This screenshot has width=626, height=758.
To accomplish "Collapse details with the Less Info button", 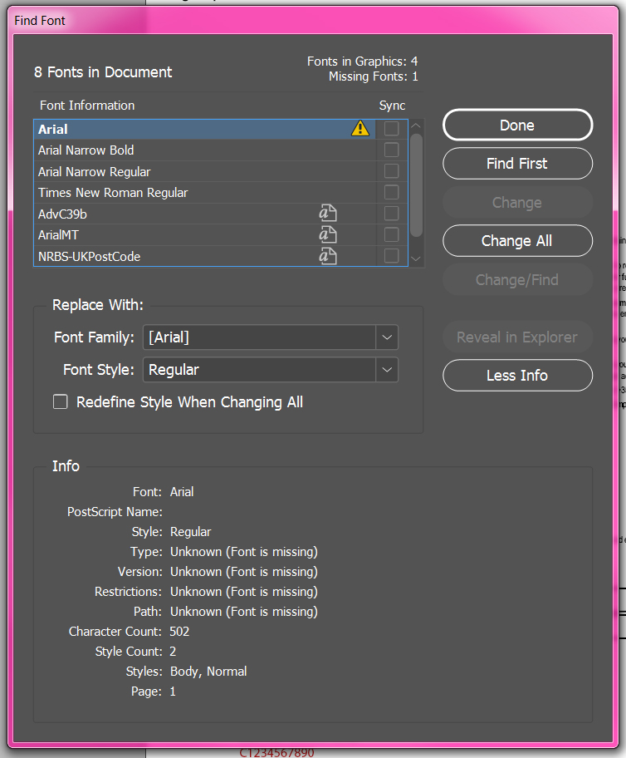I will pos(517,376).
